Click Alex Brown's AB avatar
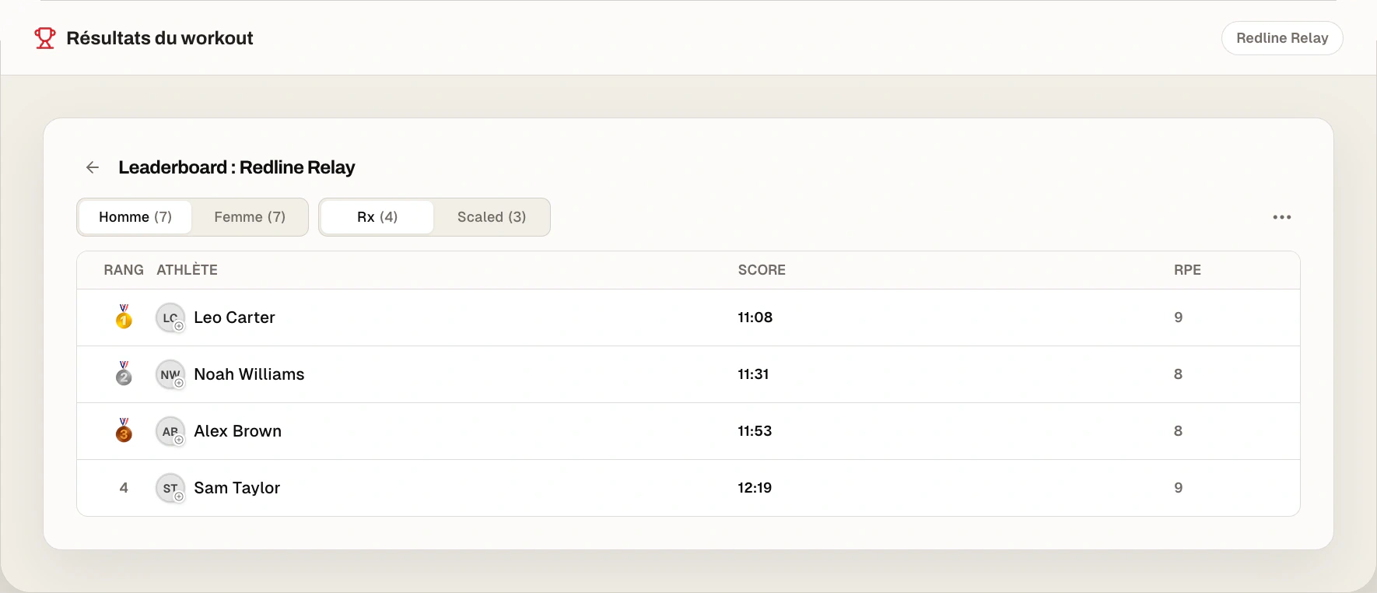This screenshot has width=1377, height=593. (x=170, y=431)
